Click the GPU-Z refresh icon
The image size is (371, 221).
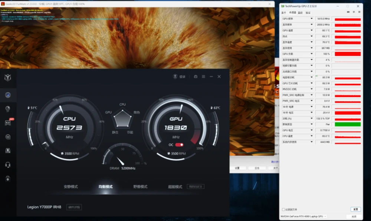(x=354, y=12)
